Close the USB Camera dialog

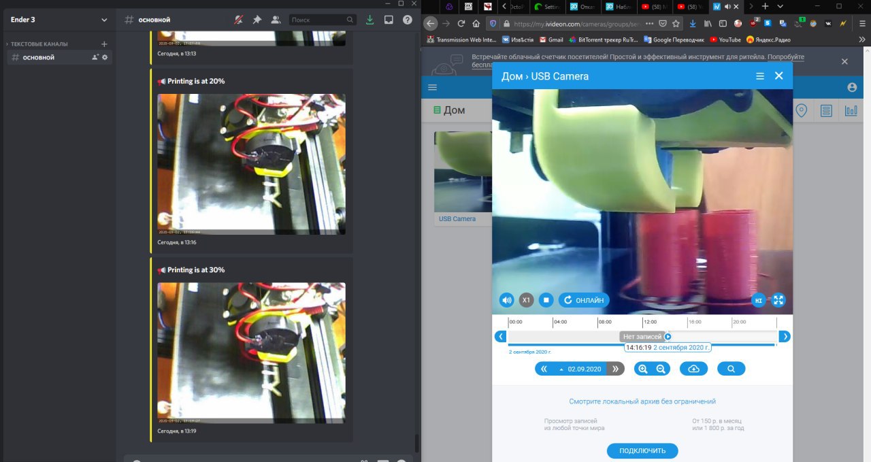779,76
